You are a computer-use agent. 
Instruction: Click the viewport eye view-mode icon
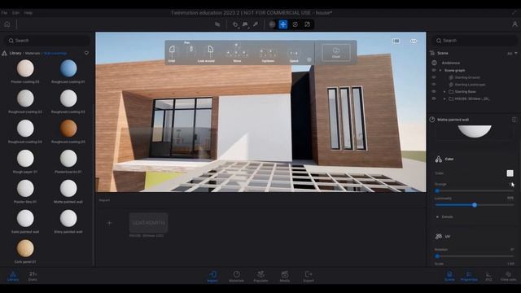[x=414, y=42]
